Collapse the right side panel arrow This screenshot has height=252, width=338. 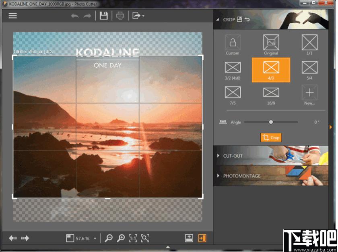[331, 127]
